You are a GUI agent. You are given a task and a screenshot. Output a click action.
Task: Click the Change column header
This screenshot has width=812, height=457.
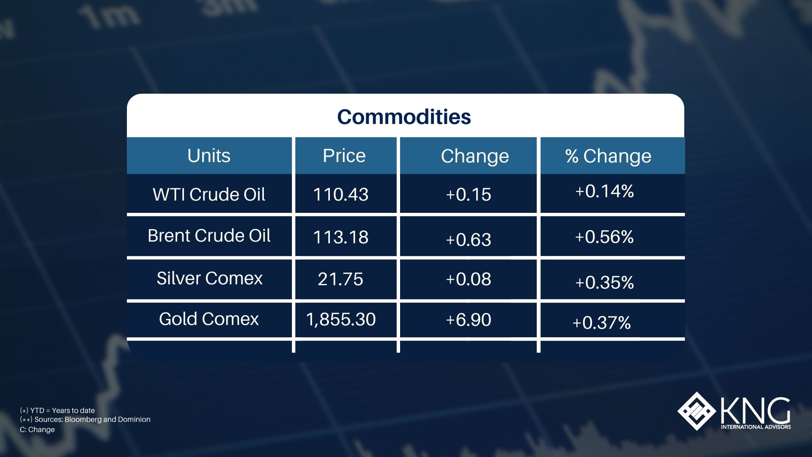click(x=475, y=156)
